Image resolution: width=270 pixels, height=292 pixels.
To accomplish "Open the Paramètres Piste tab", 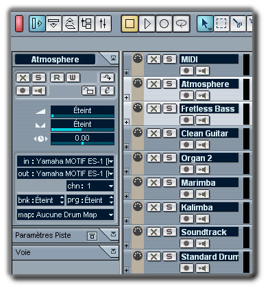I will coord(43,235).
